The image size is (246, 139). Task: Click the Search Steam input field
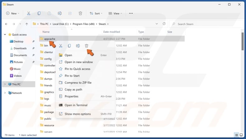(206, 24)
